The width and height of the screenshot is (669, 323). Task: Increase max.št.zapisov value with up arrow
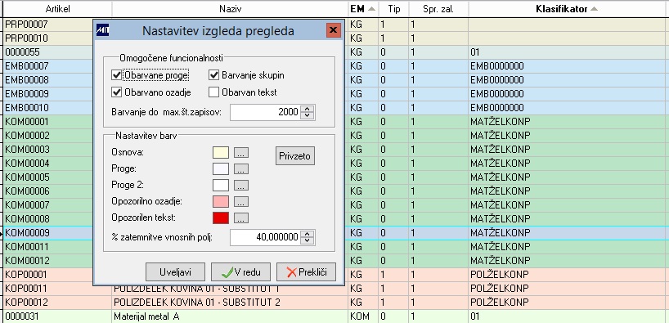308,110
